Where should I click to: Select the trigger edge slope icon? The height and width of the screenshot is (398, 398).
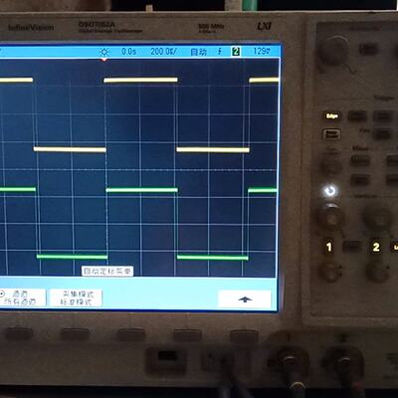[219, 52]
